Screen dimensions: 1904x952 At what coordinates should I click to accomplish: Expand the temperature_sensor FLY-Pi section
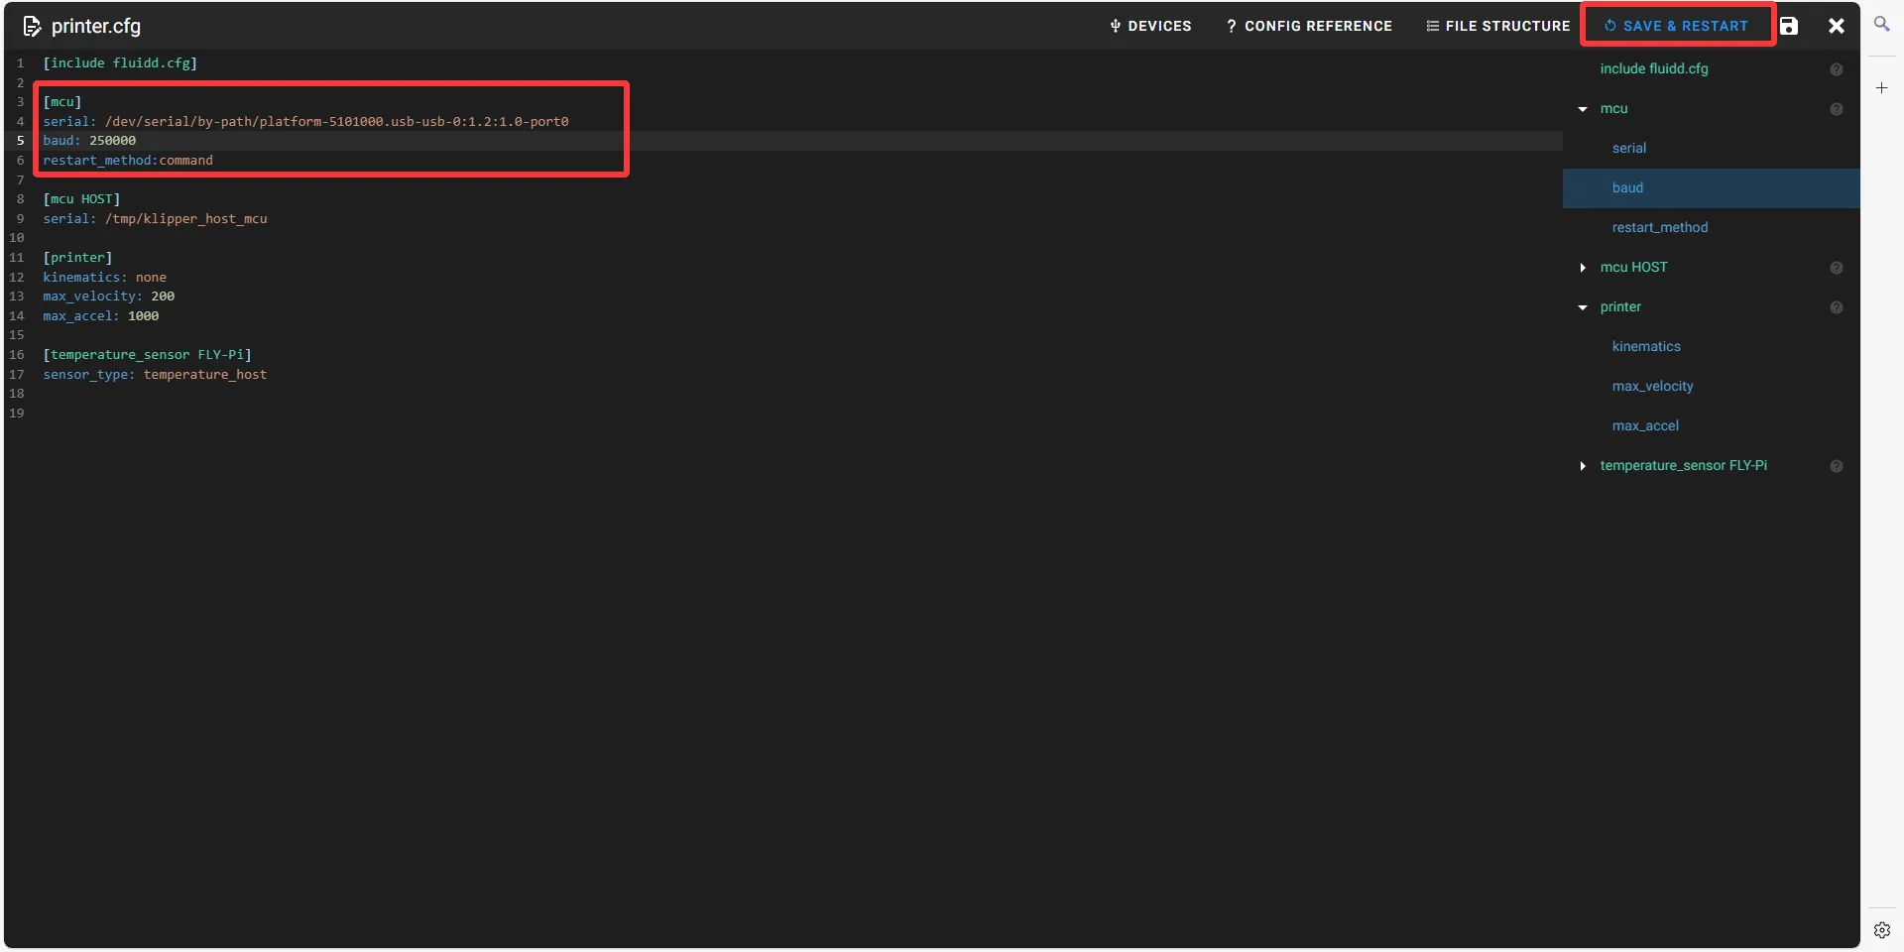pyautogui.click(x=1583, y=466)
